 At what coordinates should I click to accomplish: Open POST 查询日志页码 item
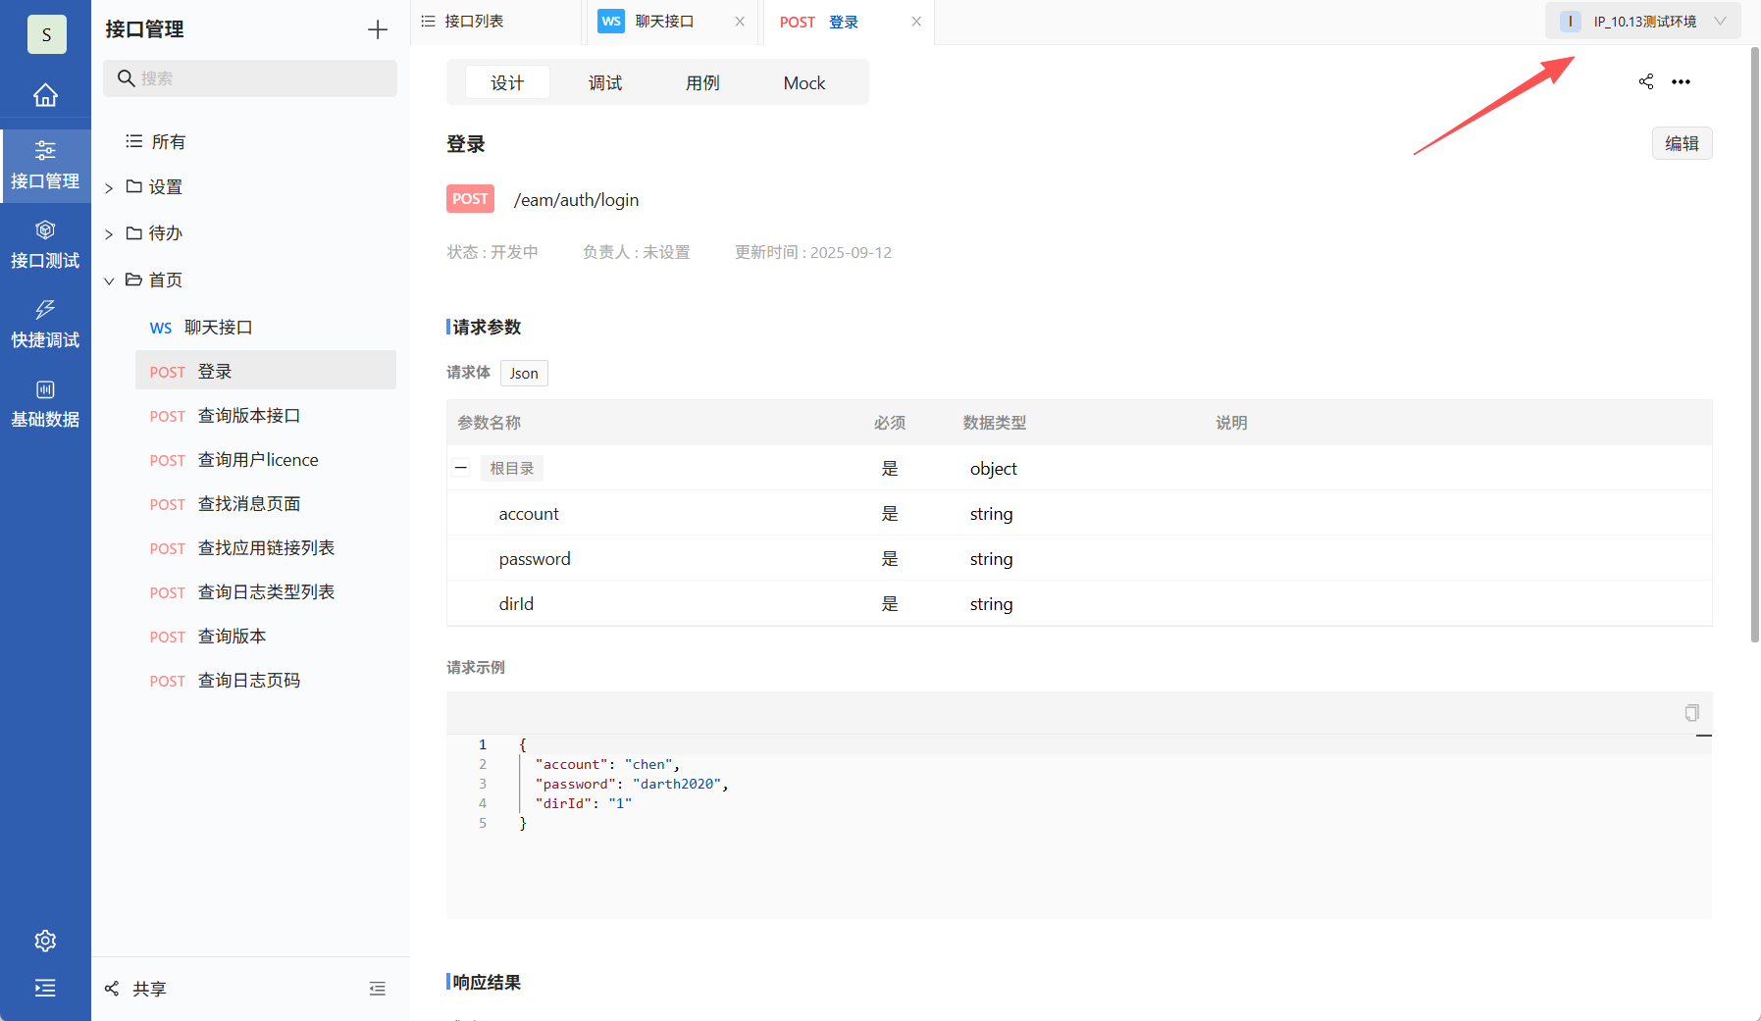[x=266, y=681]
